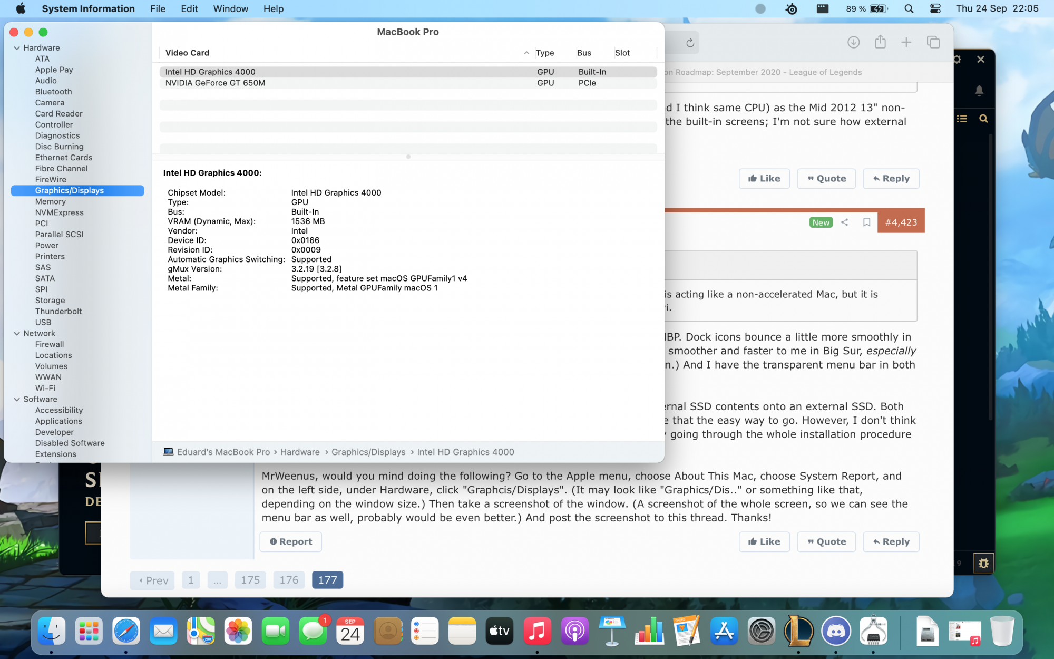
Task: Open the Edit menu
Action: click(189, 8)
